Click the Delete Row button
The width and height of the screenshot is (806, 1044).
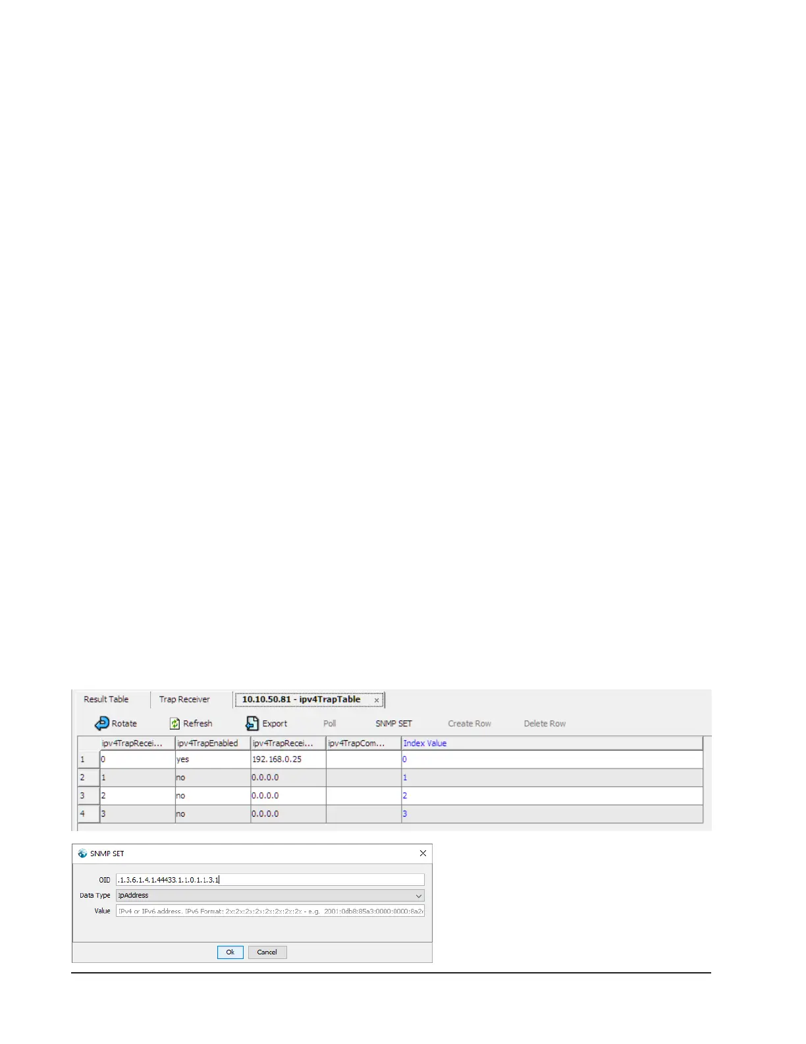(545, 724)
